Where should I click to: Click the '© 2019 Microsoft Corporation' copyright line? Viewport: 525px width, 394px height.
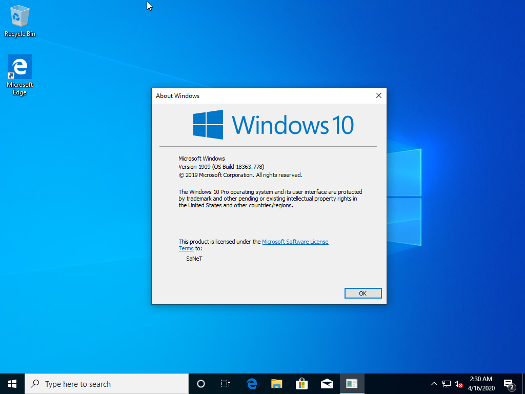coord(240,175)
